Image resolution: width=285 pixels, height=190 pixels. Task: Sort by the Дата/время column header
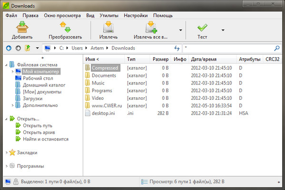[213, 59]
